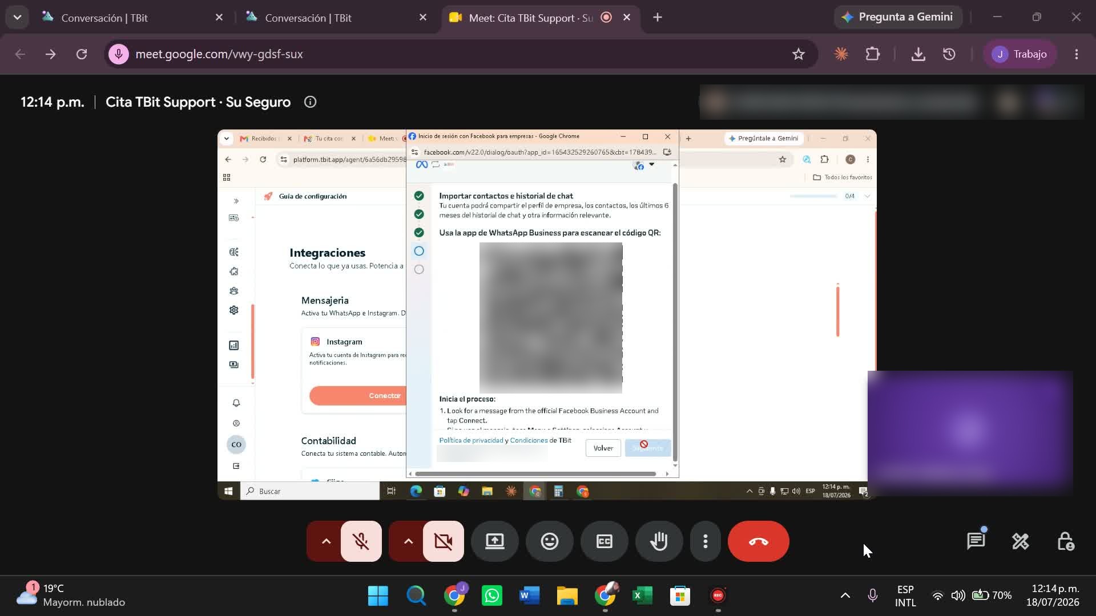Reload the Meet page

pyautogui.click(x=82, y=54)
